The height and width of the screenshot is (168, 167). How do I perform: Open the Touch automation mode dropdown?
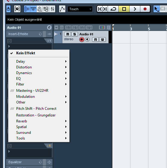click(x=80, y=9)
